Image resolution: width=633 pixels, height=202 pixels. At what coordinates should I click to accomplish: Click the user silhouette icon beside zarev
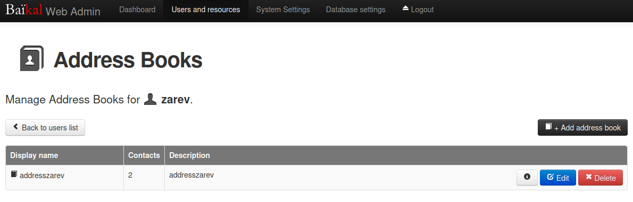150,99
